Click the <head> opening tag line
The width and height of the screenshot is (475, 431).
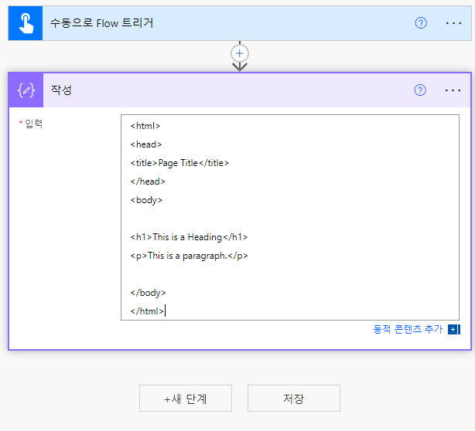(146, 144)
